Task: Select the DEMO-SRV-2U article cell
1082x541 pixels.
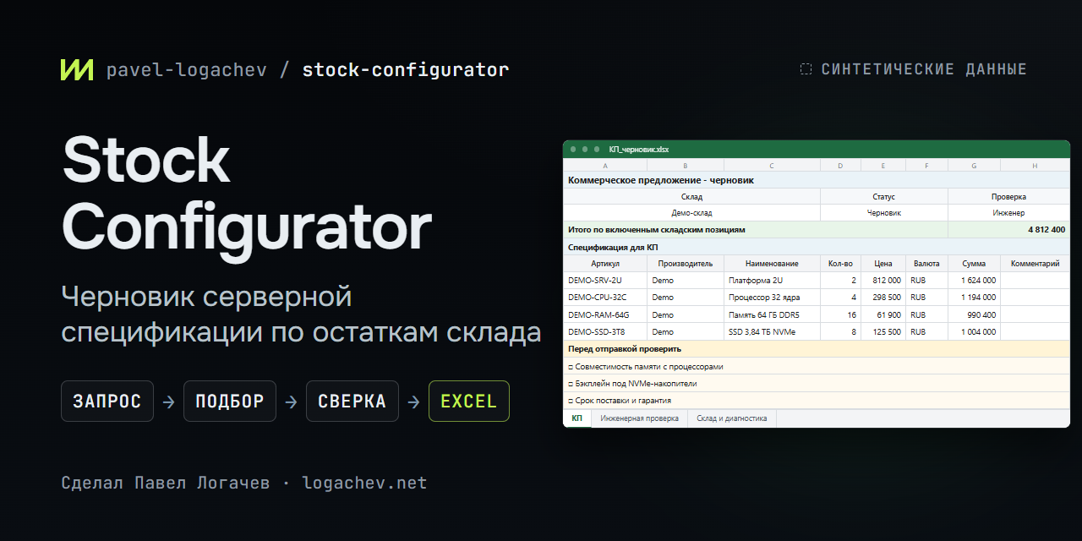Action: (x=605, y=281)
